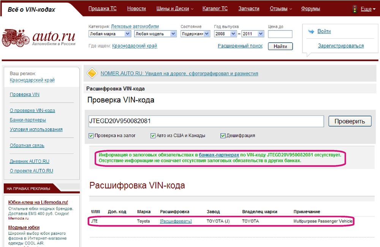Open the Любая модель dropdown

click(155, 34)
